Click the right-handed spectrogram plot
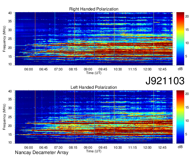Image resolution: width=192 pixels, height=156 pixels. [x=94, y=39]
